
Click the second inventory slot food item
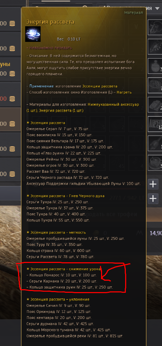click(155, 46)
